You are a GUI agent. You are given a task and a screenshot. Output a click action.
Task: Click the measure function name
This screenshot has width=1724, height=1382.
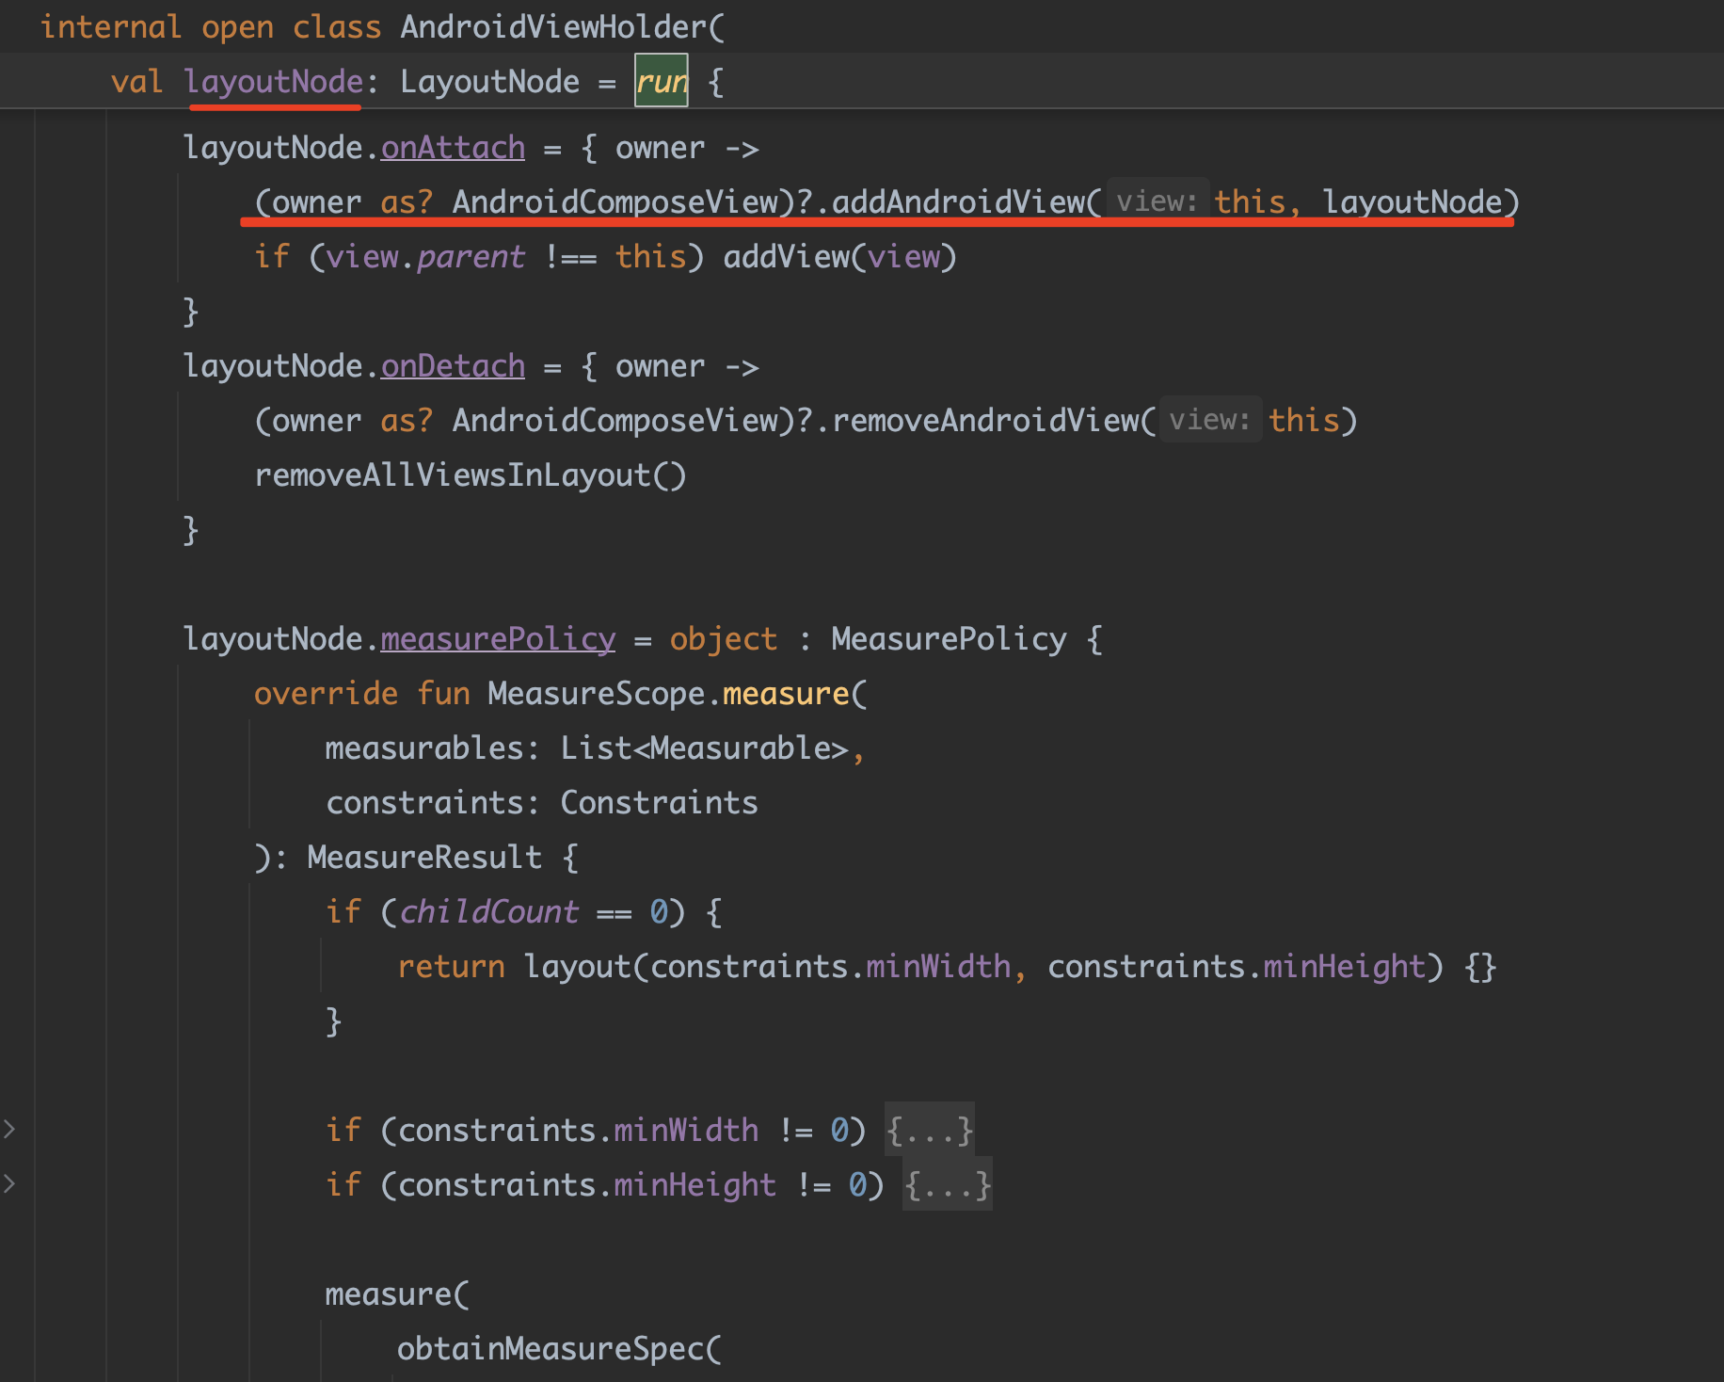coord(786,694)
